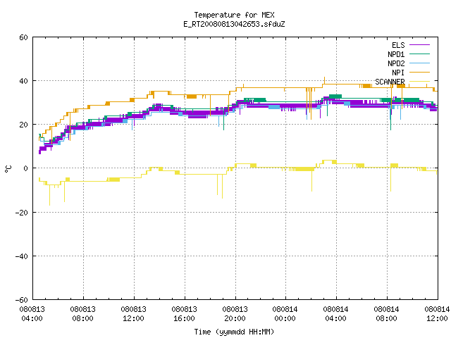
Task: Click the y-axis label 60
Action: pyautogui.click(x=23, y=37)
